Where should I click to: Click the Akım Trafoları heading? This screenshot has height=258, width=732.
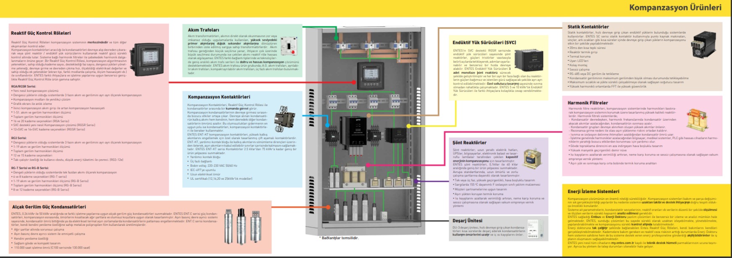203,30
